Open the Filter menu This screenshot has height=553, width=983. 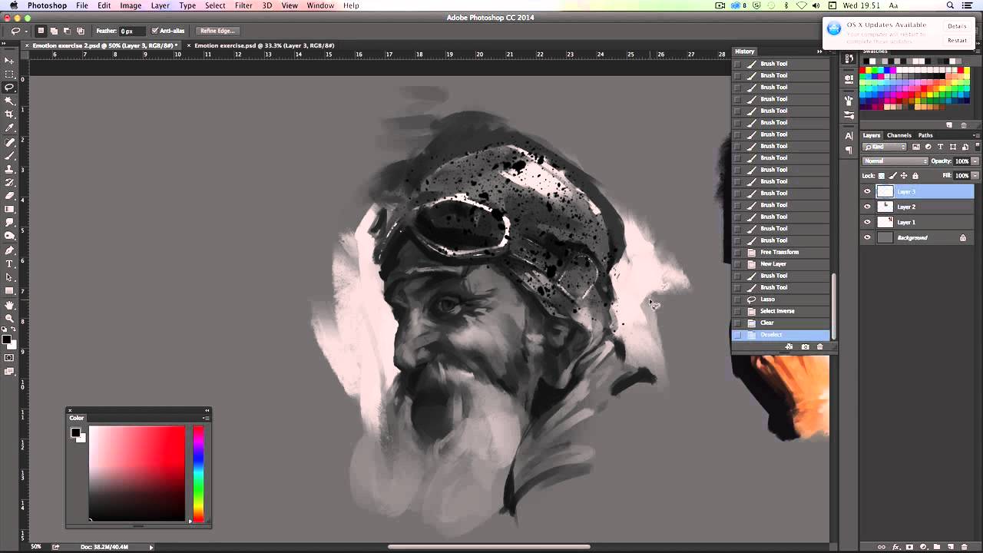(x=243, y=5)
